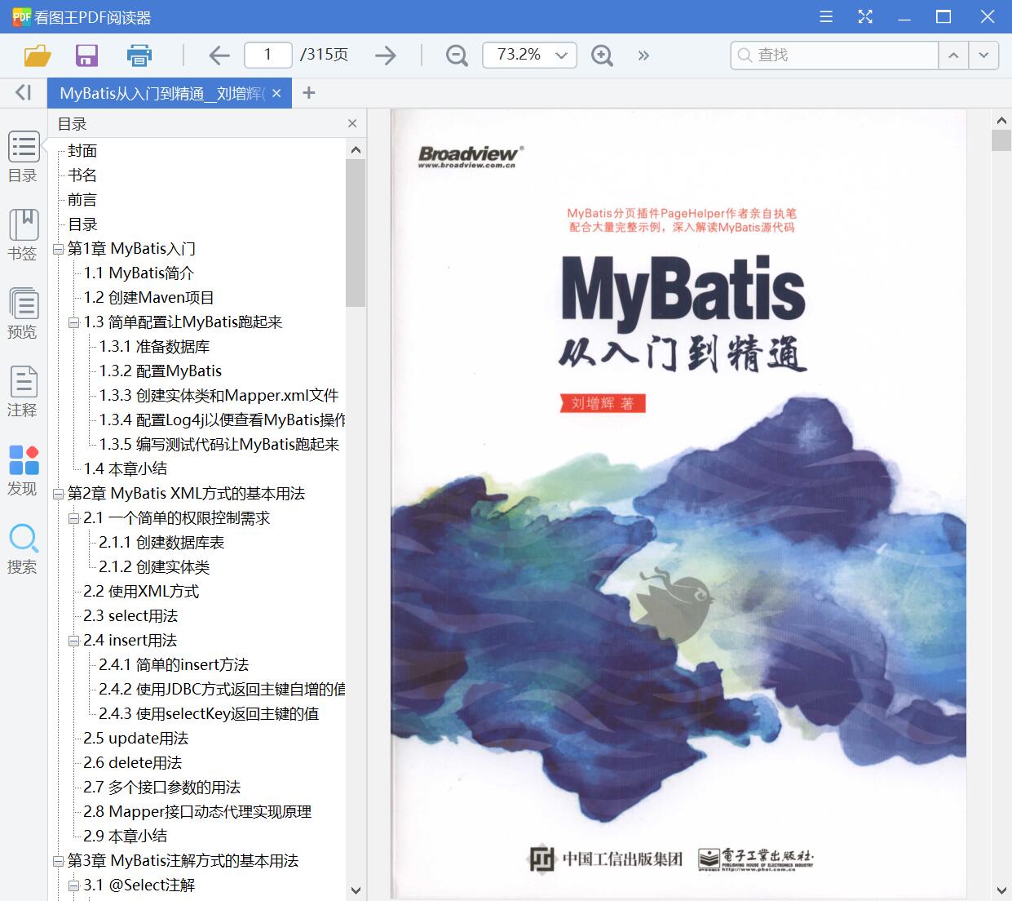Jump to 前言 in outline
1012x901 pixels.
click(x=82, y=200)
